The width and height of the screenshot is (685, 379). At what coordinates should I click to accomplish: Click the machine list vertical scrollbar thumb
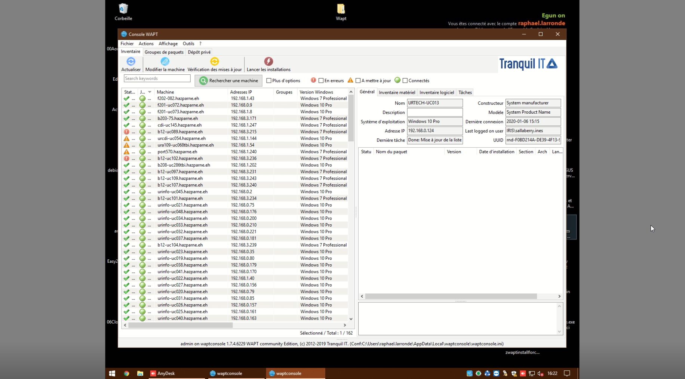[x=351, y=118]
